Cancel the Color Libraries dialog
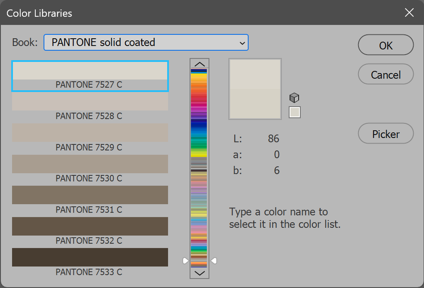 point(386,75)
